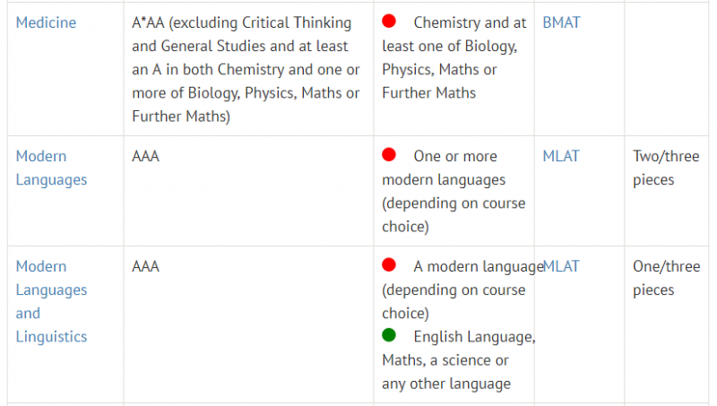This screenshot has width=717, height=406.
Task: Click AAA grade in Modern Languages row
Action: pos(145,156)
